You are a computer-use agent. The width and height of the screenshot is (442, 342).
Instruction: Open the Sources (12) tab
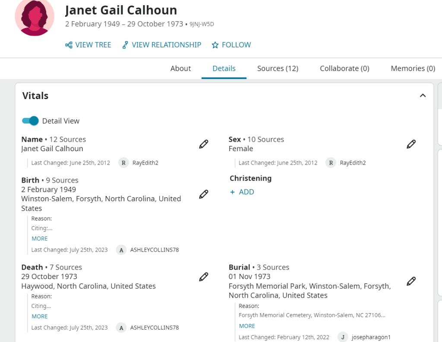(x=278, y=68)
